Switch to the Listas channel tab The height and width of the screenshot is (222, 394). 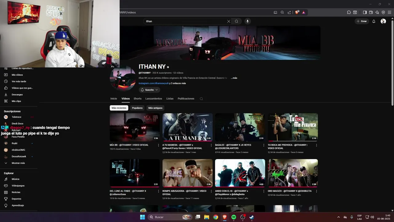[x=170, y=99]
